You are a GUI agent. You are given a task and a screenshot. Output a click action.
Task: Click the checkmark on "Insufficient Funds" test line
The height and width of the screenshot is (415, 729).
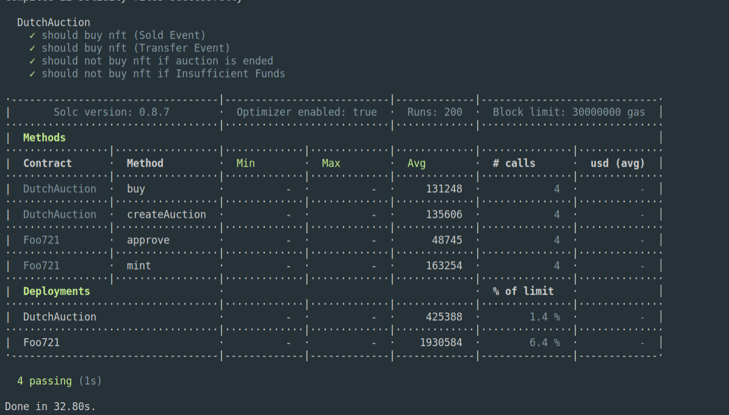(x=34, y=73)
